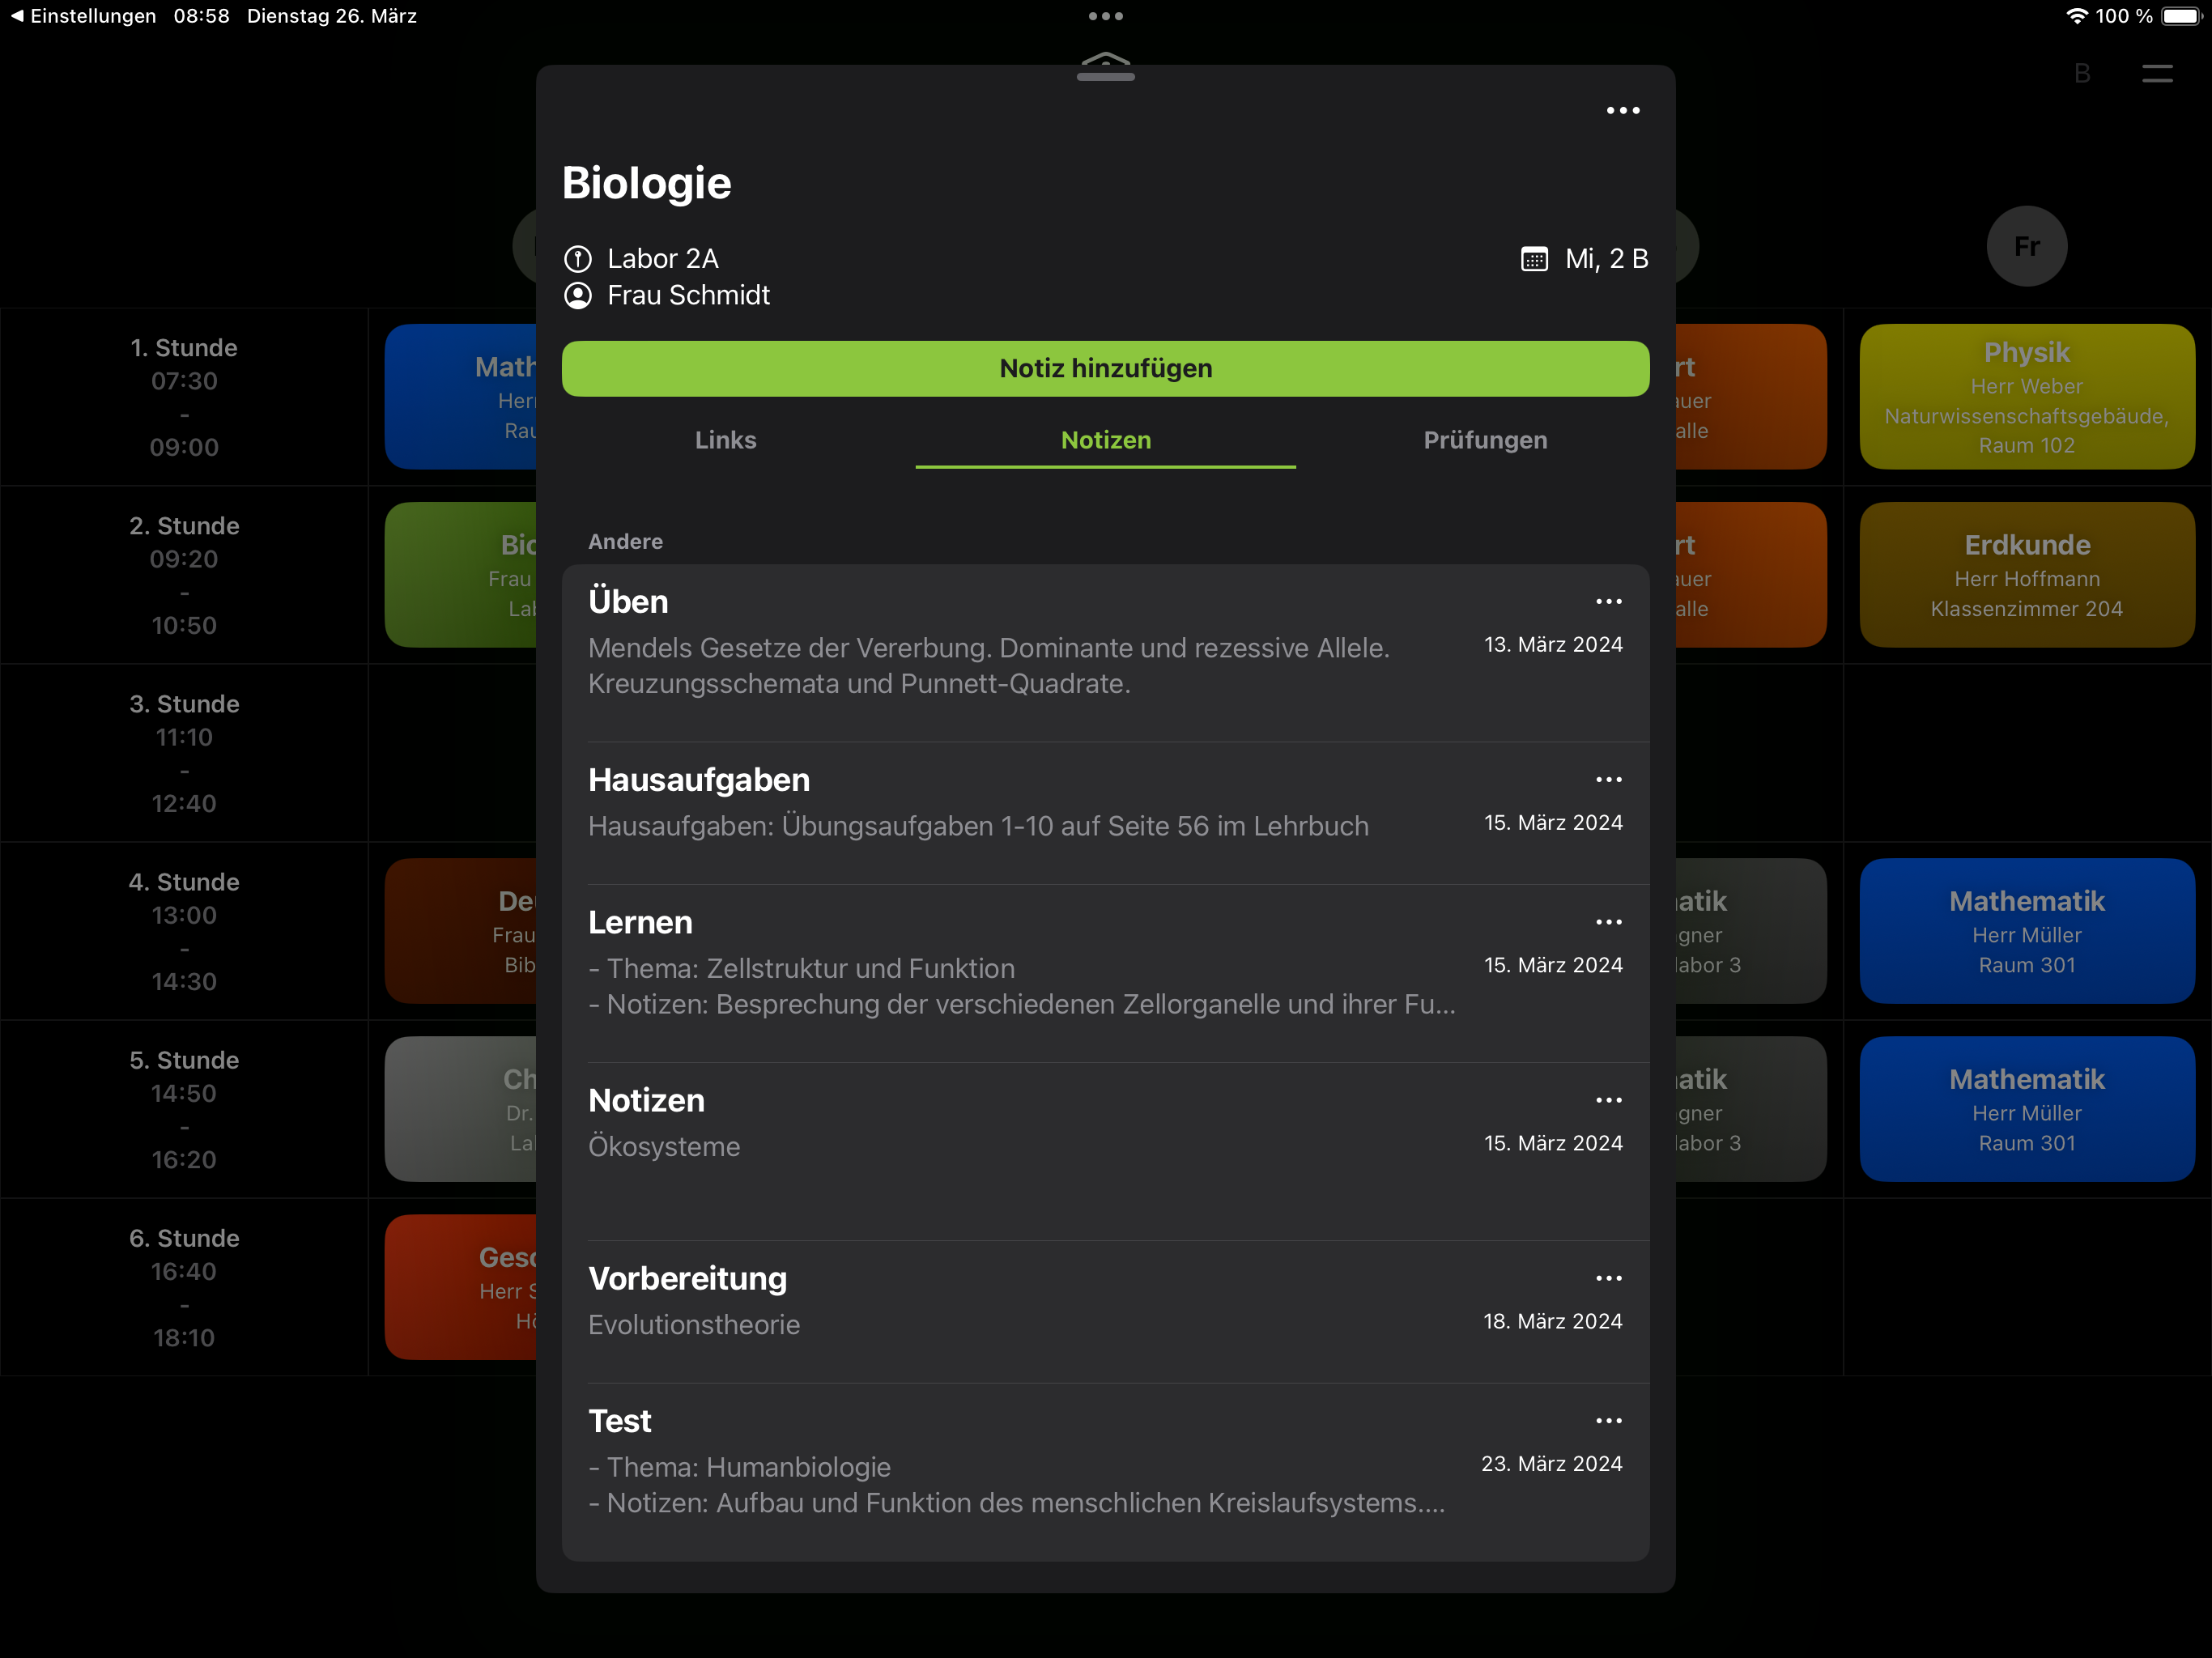
Task: Return to Einstellungen via back arrow
Action: (x=83, y=16)
